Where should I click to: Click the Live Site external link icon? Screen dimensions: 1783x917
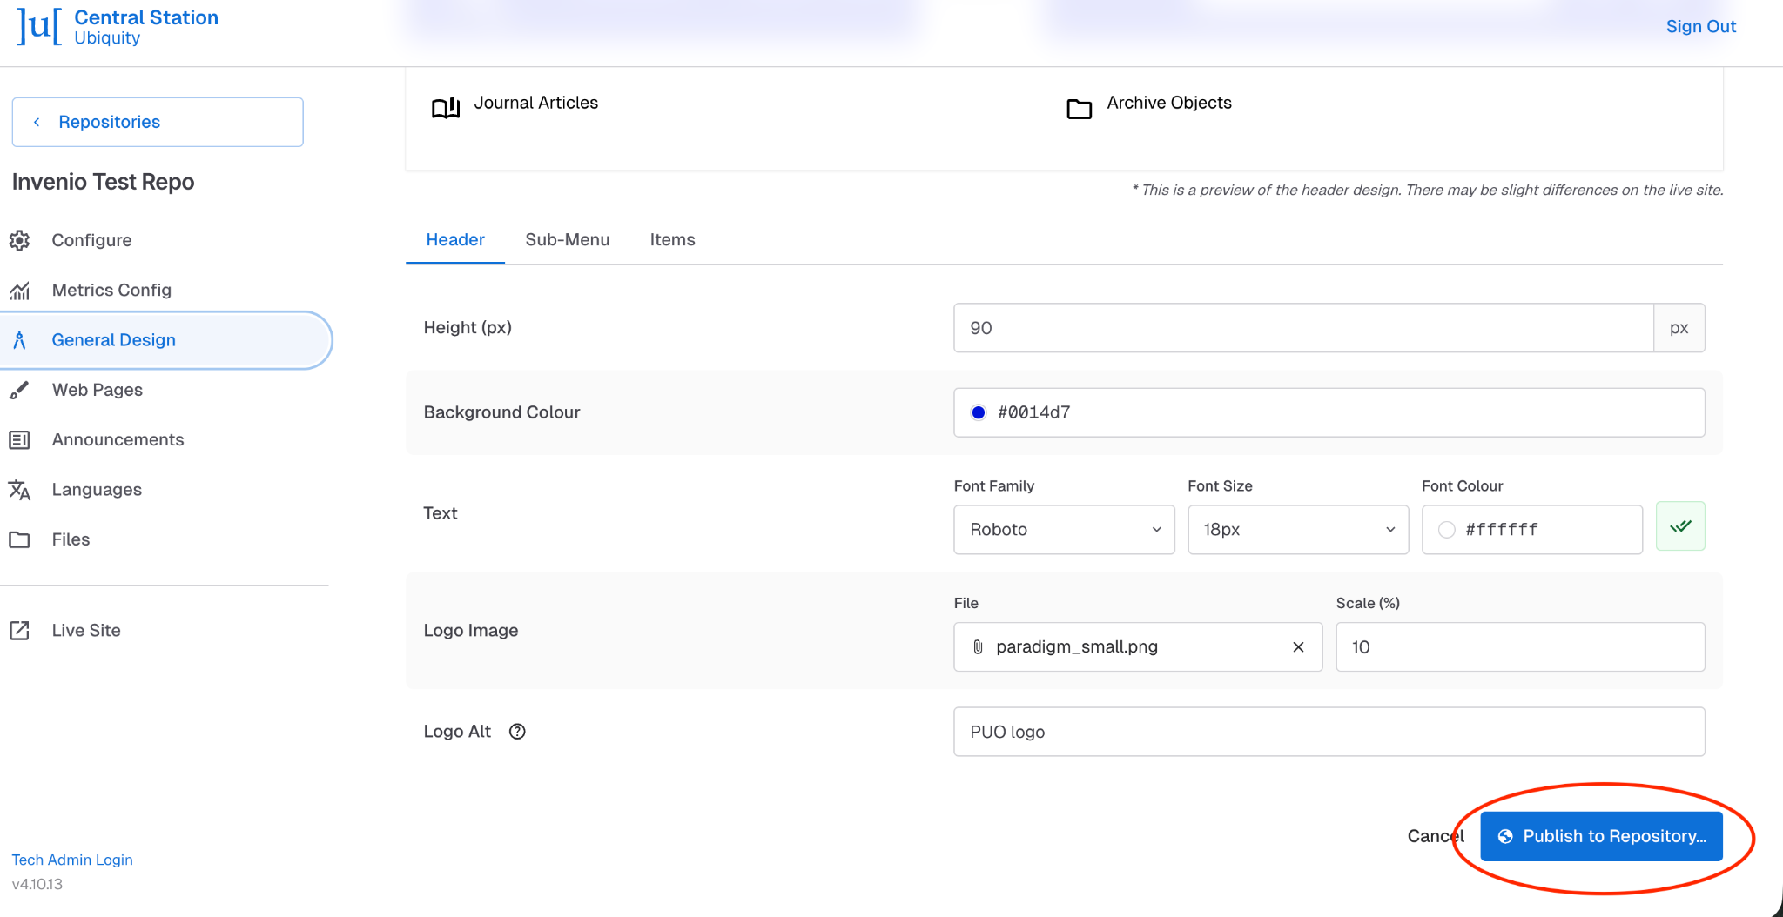[19, 631]
